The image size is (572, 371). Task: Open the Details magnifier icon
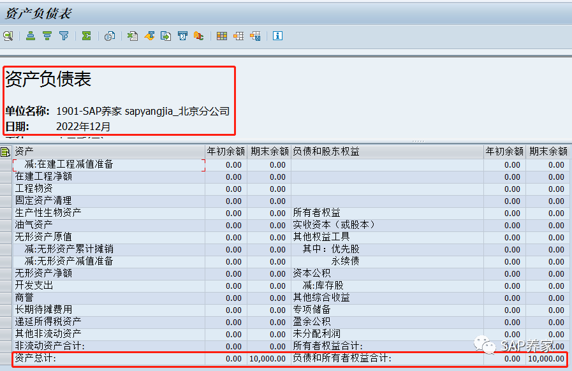tap(8, 36)
